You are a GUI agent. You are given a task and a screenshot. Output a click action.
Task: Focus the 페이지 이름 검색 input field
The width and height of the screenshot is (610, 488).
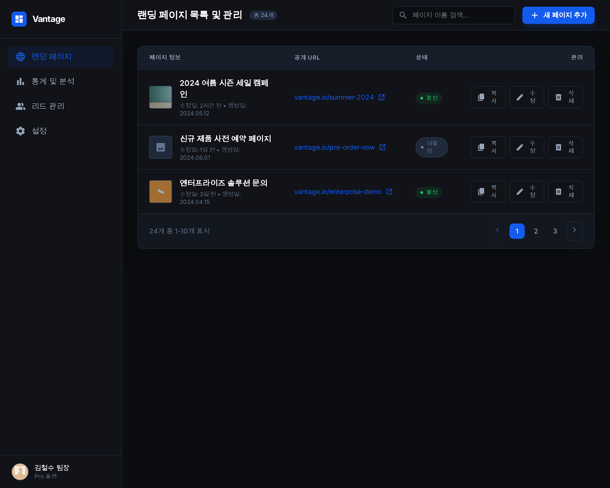pyautogui.click(x=459, y=15)
